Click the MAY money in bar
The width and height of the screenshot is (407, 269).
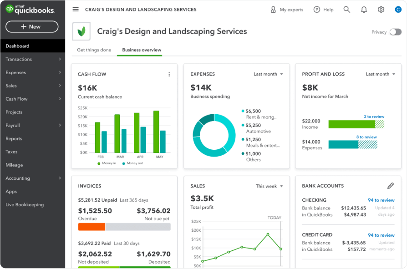pyautogui.click(x=156, y=132)
